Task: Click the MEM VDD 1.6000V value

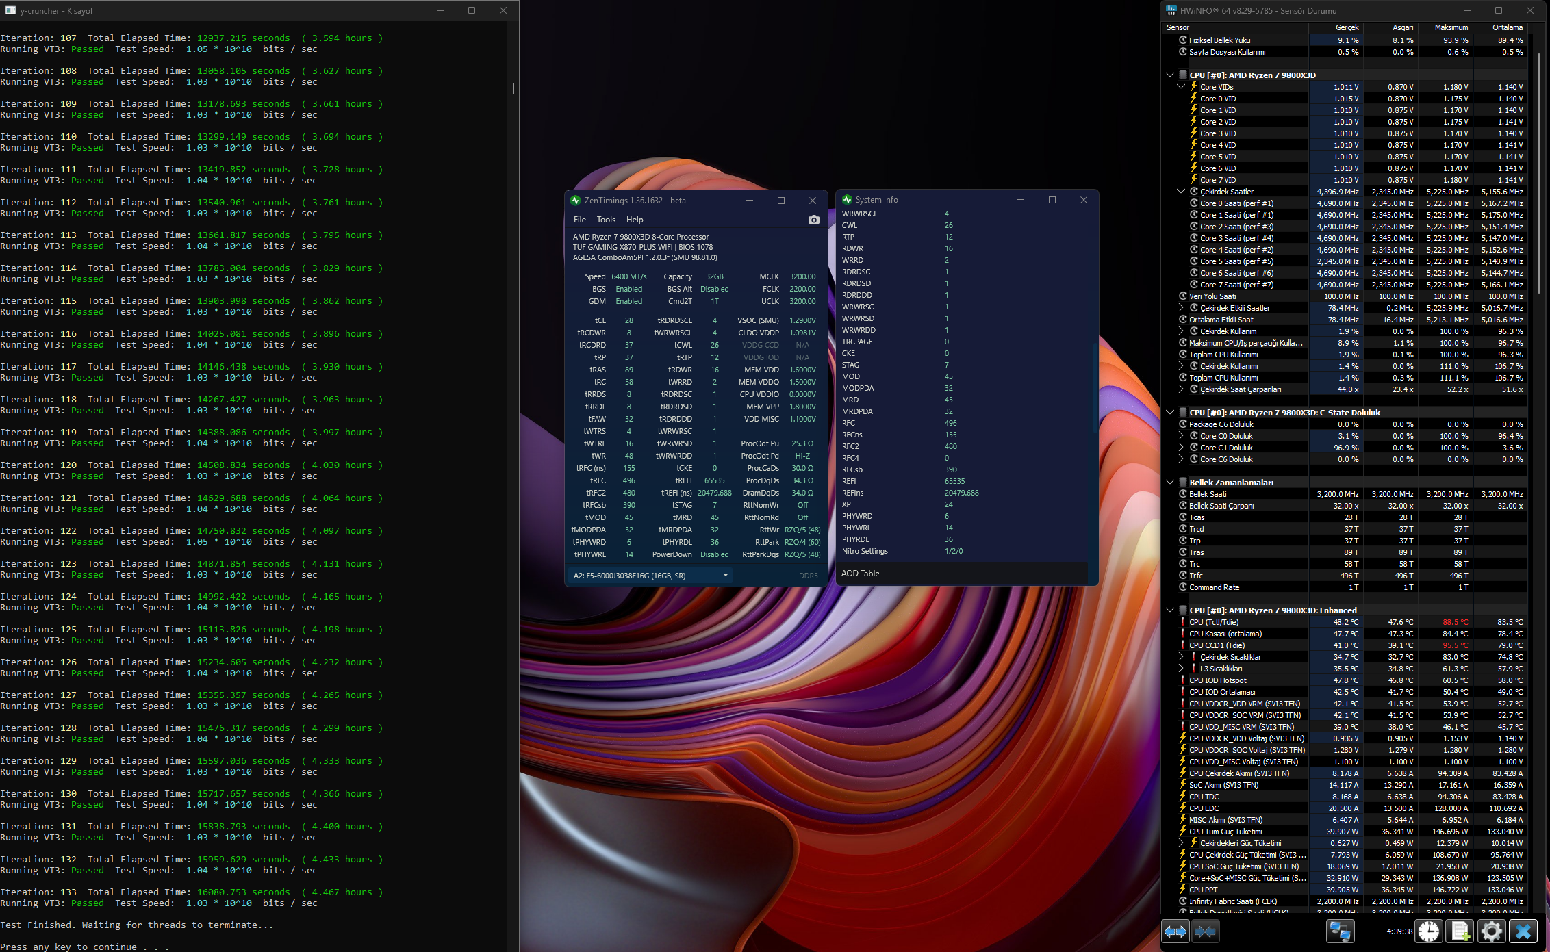Action: point(802,370)
